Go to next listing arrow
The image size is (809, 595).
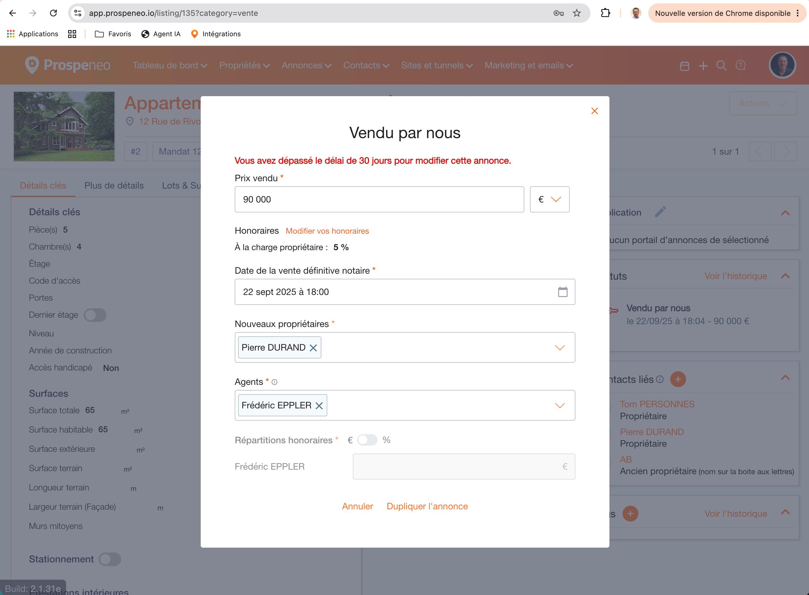coord(785,152)
